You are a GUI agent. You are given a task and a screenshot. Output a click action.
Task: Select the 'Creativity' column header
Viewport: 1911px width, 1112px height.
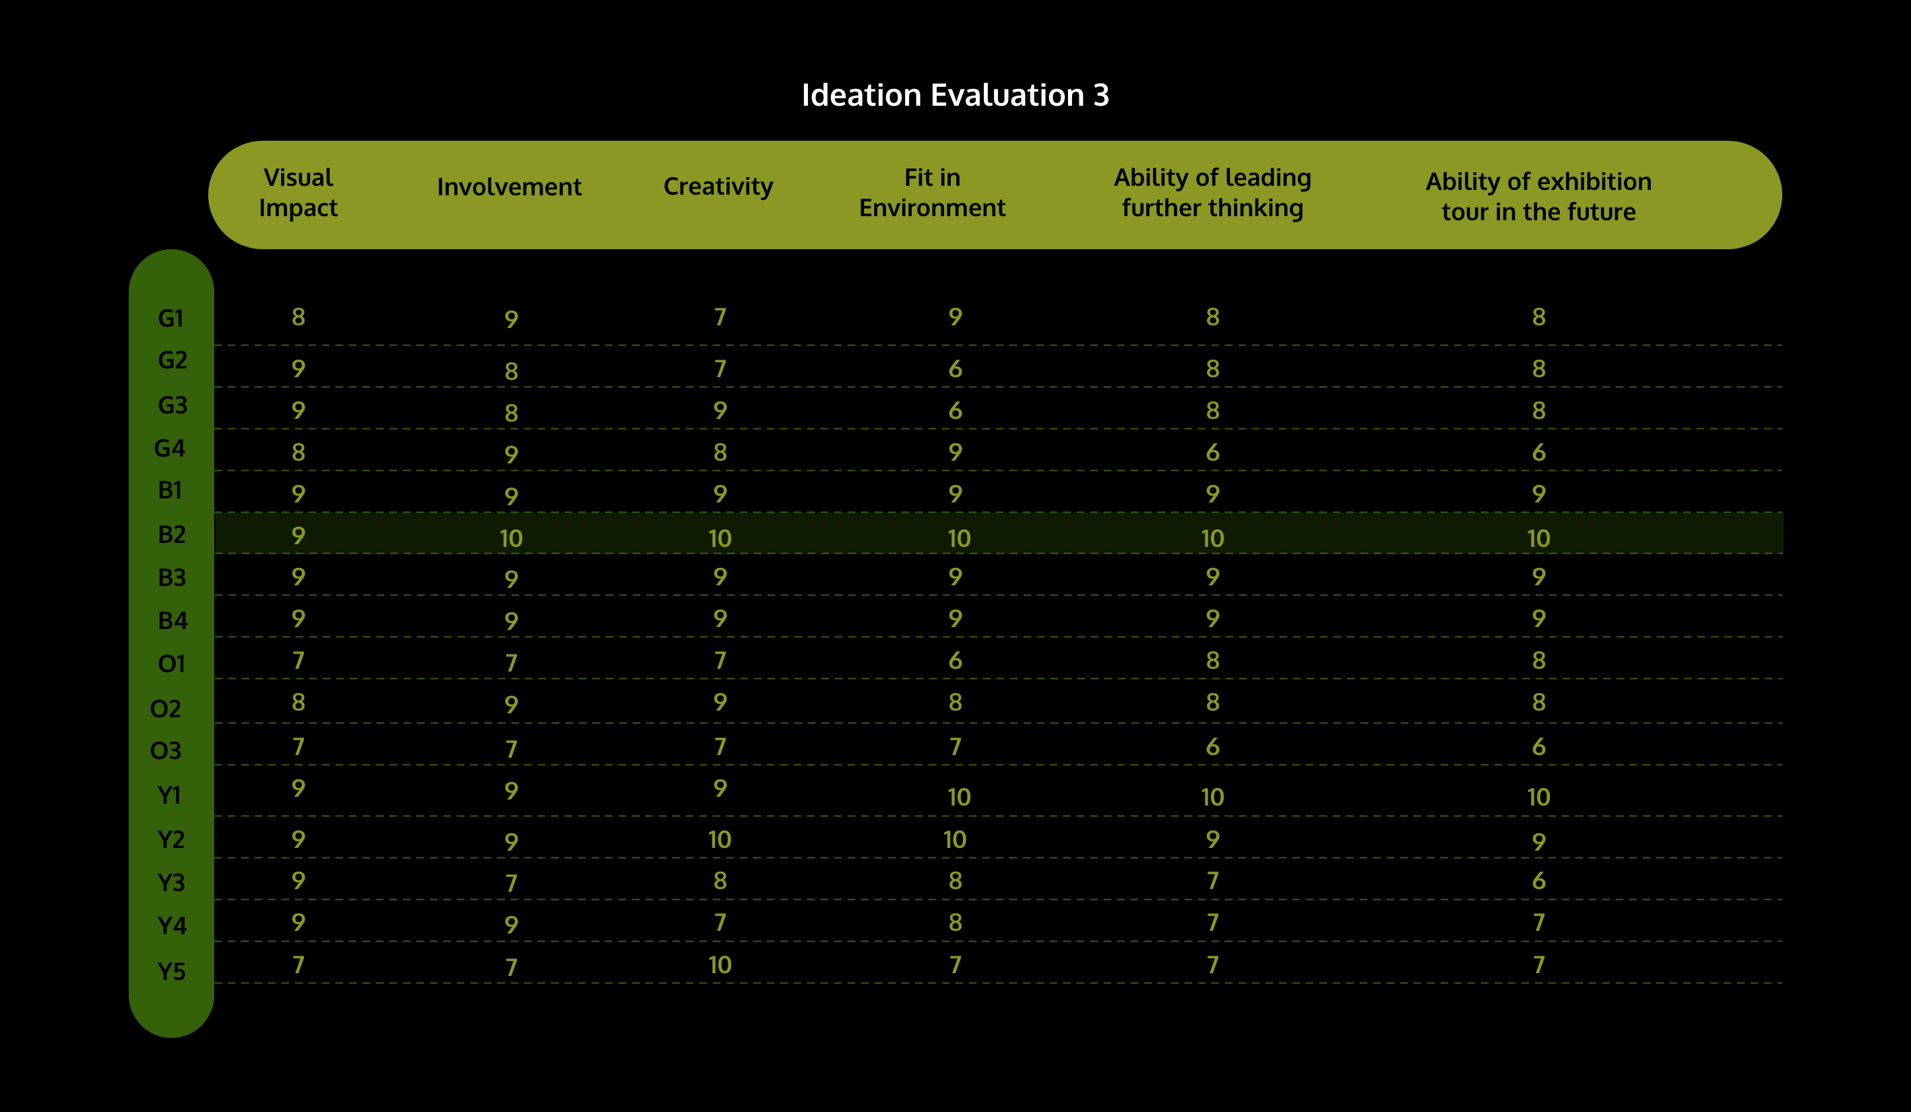coord(718,187)
